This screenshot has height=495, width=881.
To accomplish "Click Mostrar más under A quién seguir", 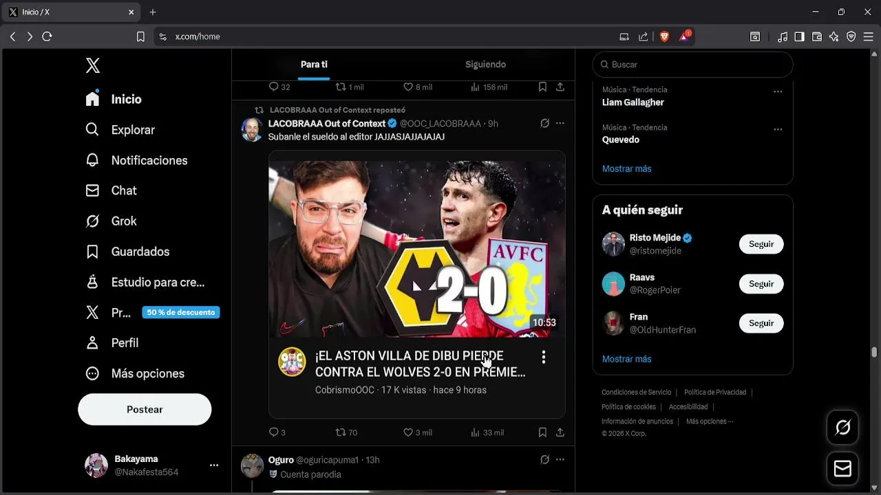I will point(626,359).
